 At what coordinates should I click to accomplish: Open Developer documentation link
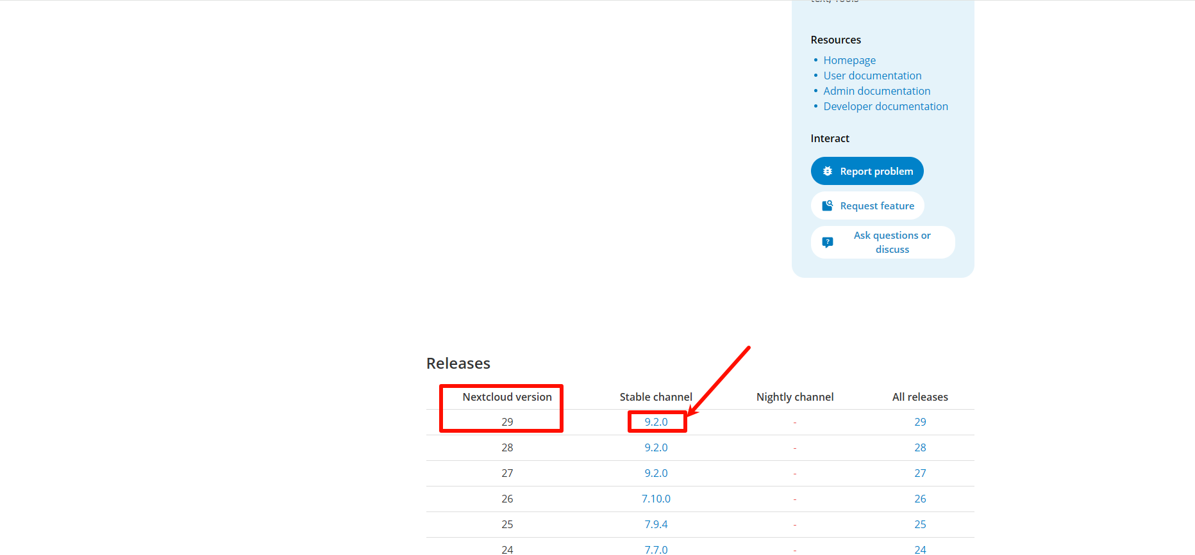pos(886,106)
